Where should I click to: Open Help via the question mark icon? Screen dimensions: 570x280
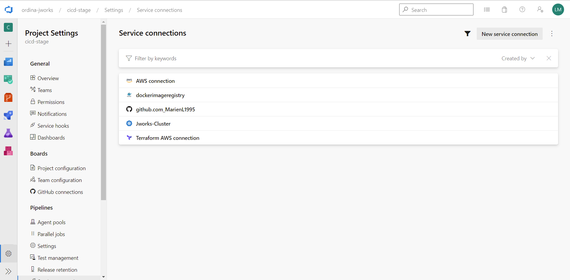pos(522,10)
